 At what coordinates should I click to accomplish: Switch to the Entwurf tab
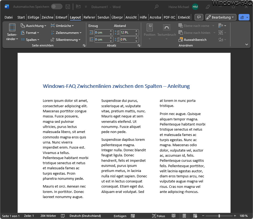pyautogui.click(x=61, y=17)
